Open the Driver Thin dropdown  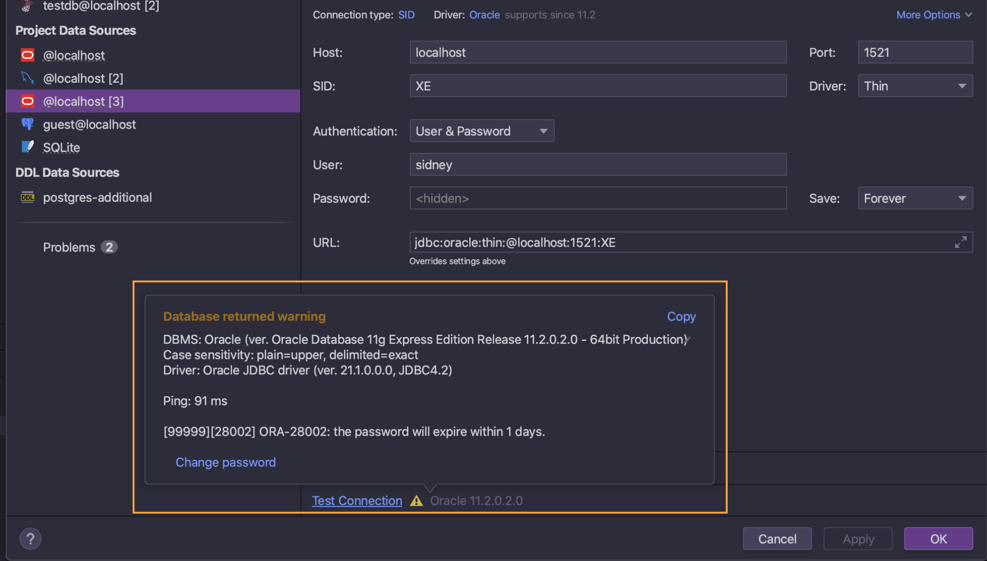tap(914, 86)
